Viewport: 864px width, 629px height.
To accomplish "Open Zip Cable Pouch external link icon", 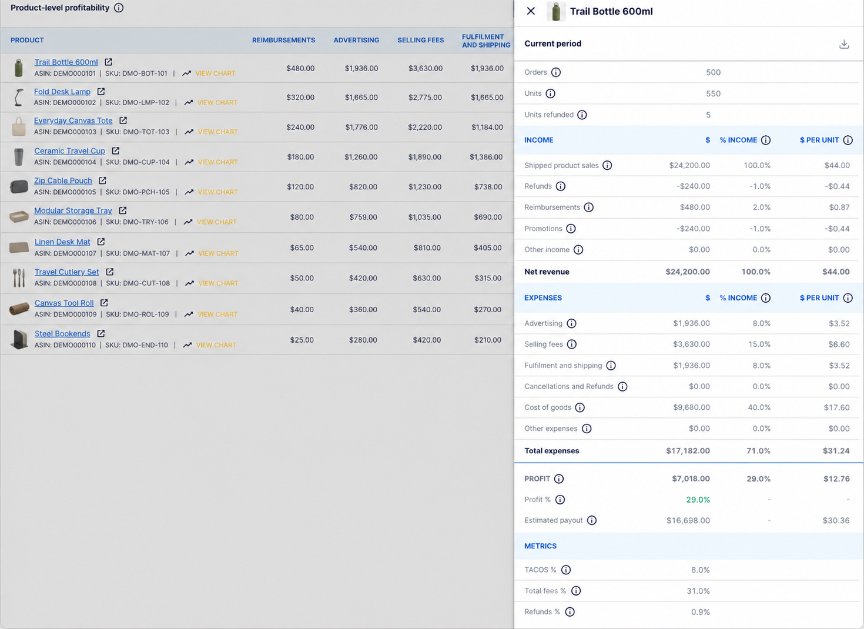I will 102,180.
